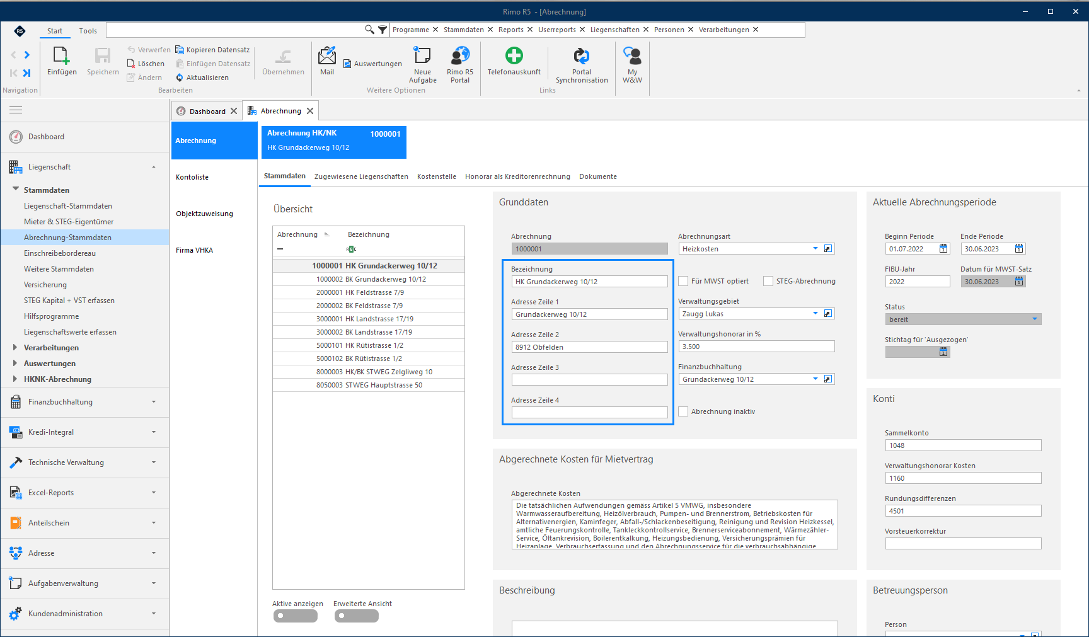
Task: Click Auswertungen in the ribbon
Action: (x=372, y=64)
